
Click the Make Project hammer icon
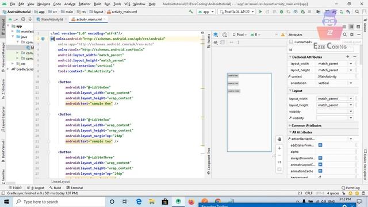[191, 11]
